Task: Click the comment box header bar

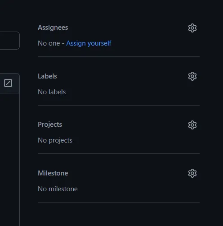Action: [10, 83]
